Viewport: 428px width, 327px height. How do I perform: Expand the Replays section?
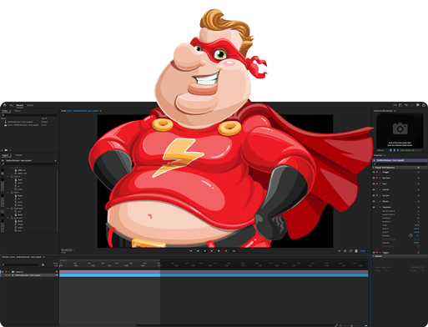[x=374, y=256]
